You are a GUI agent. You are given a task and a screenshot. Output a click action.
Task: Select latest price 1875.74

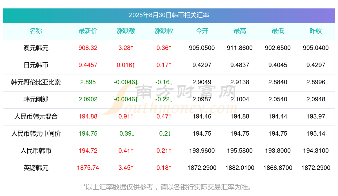[88, 168]
